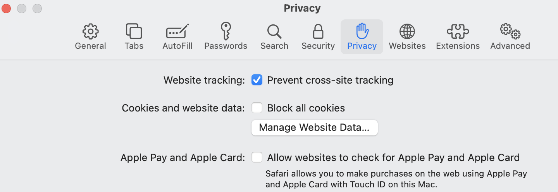Check the Apple Pay websites checkbox
558x192 pixels.
(257, 158)
